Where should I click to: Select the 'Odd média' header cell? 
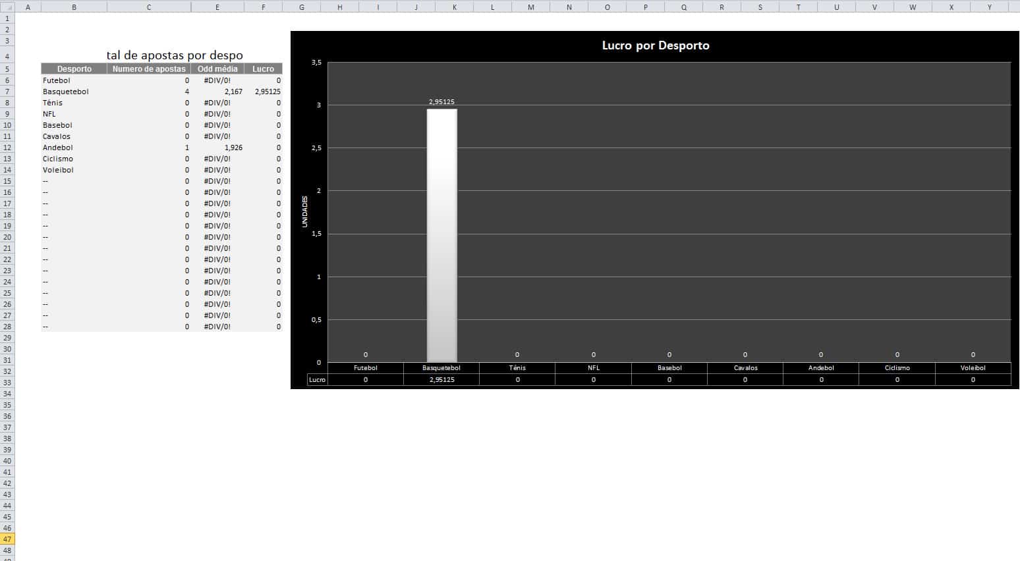[217, 69]
